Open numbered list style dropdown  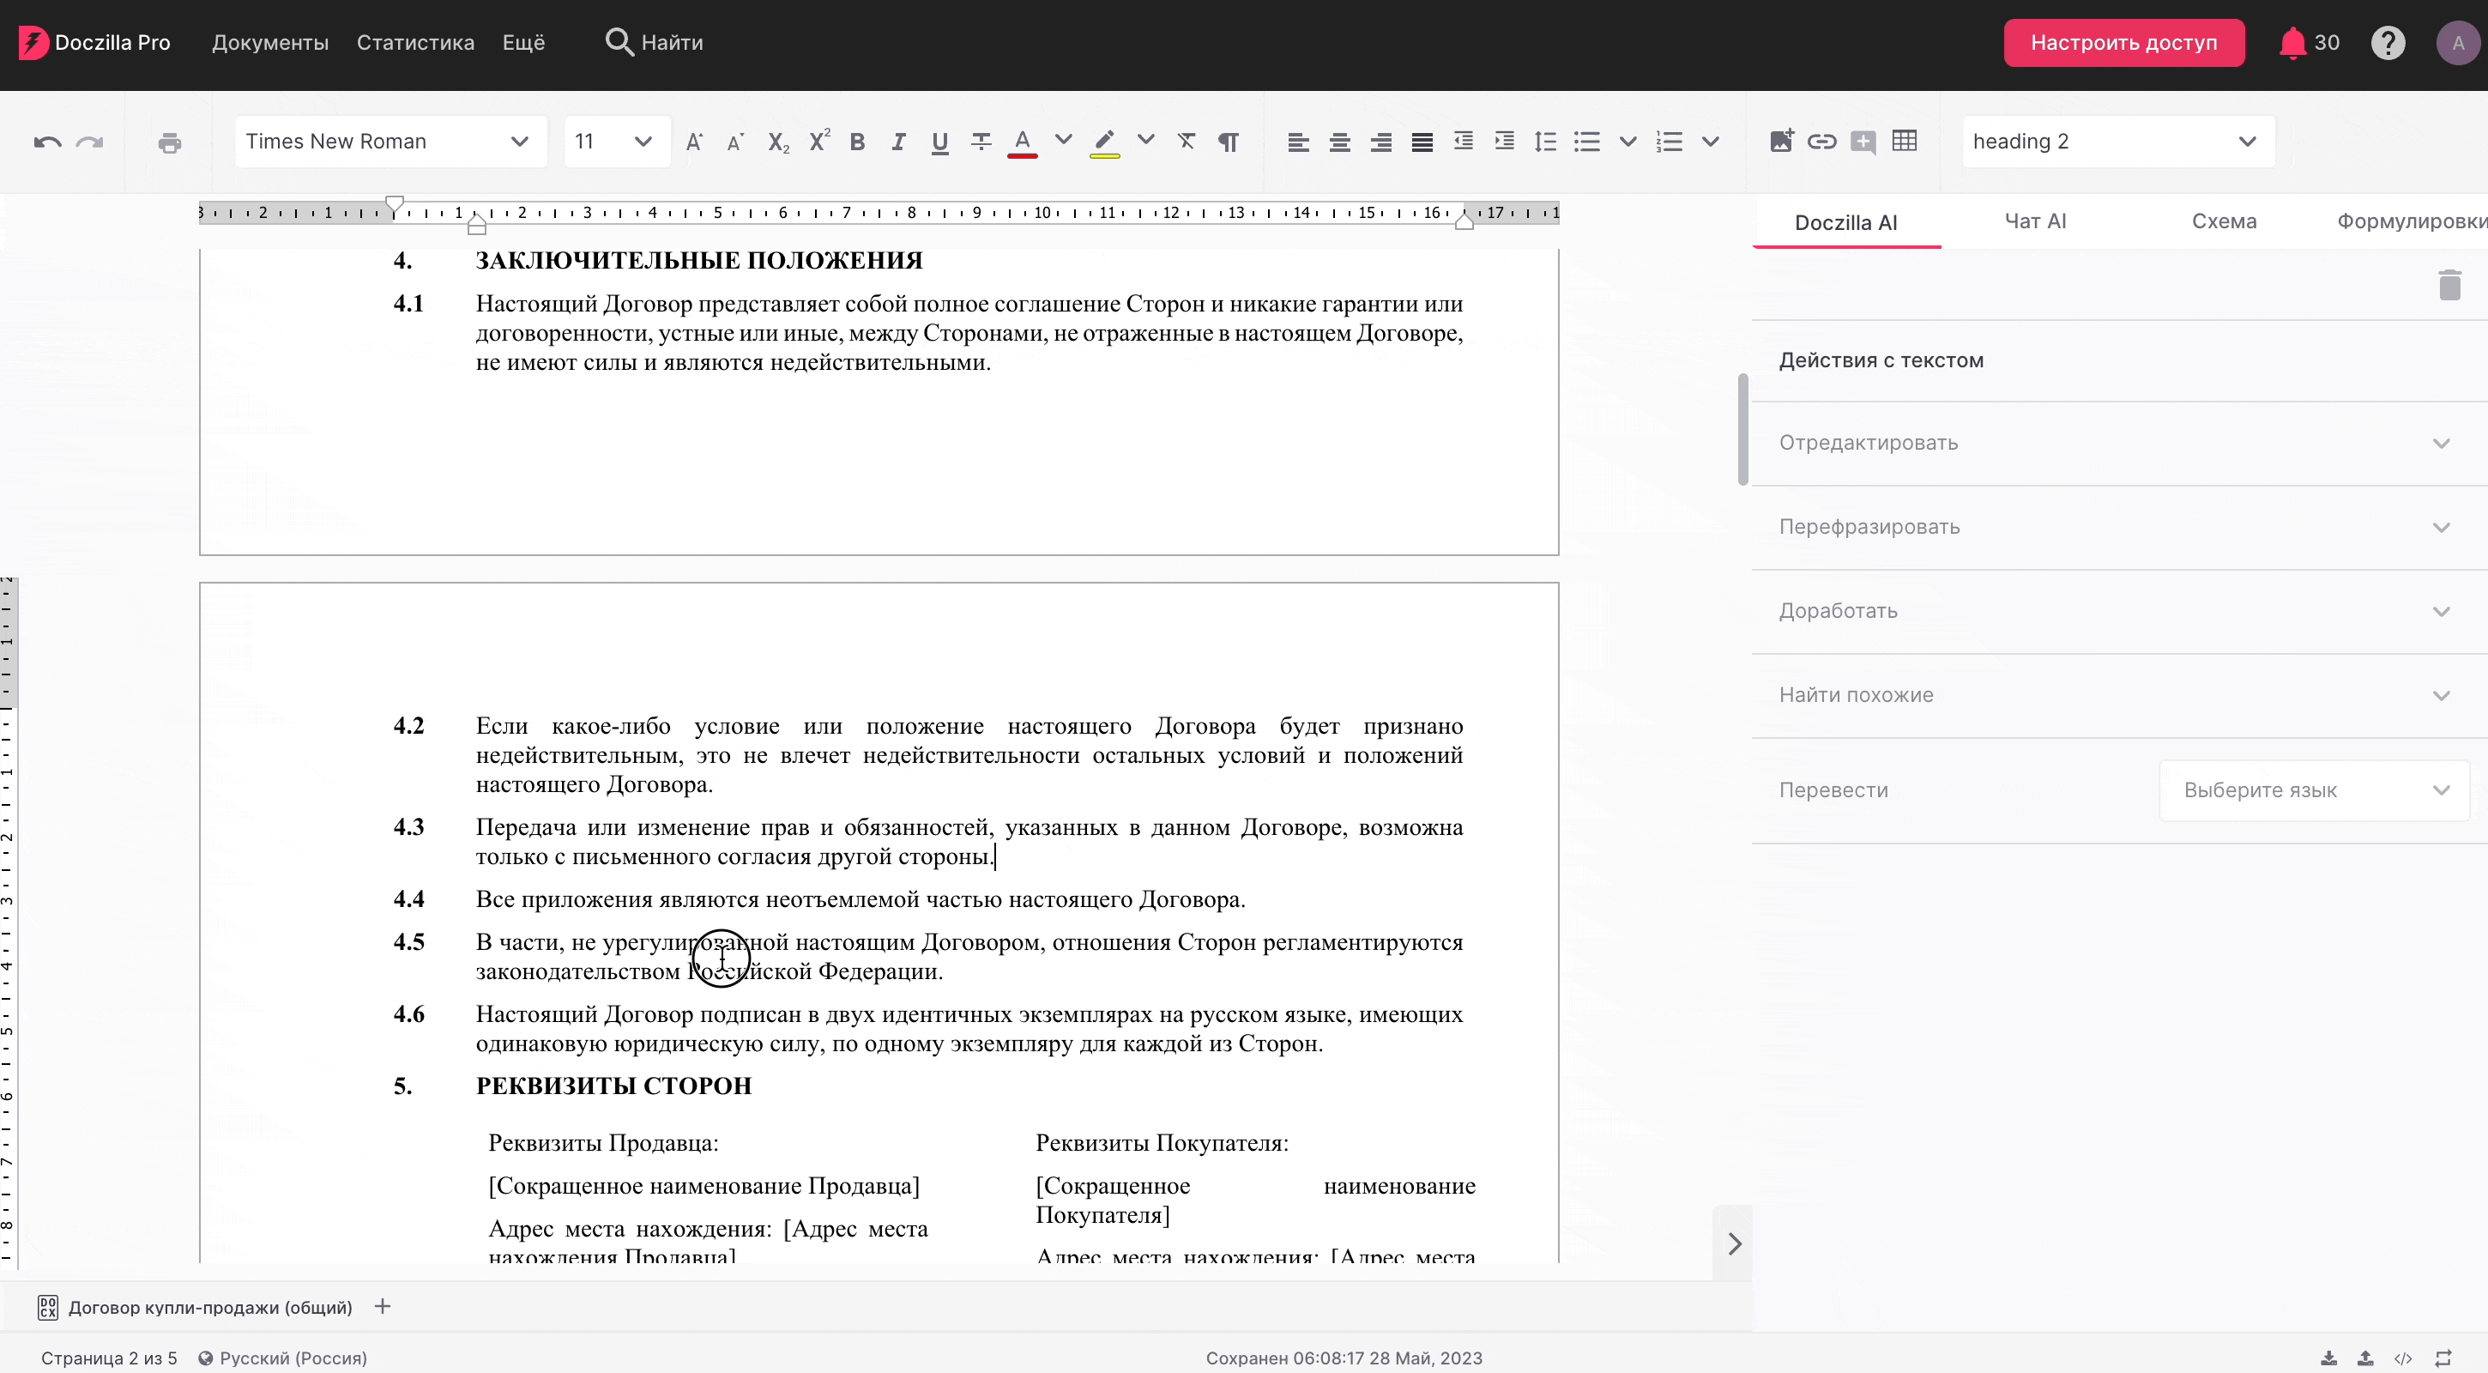click(x=1711, y=142)
